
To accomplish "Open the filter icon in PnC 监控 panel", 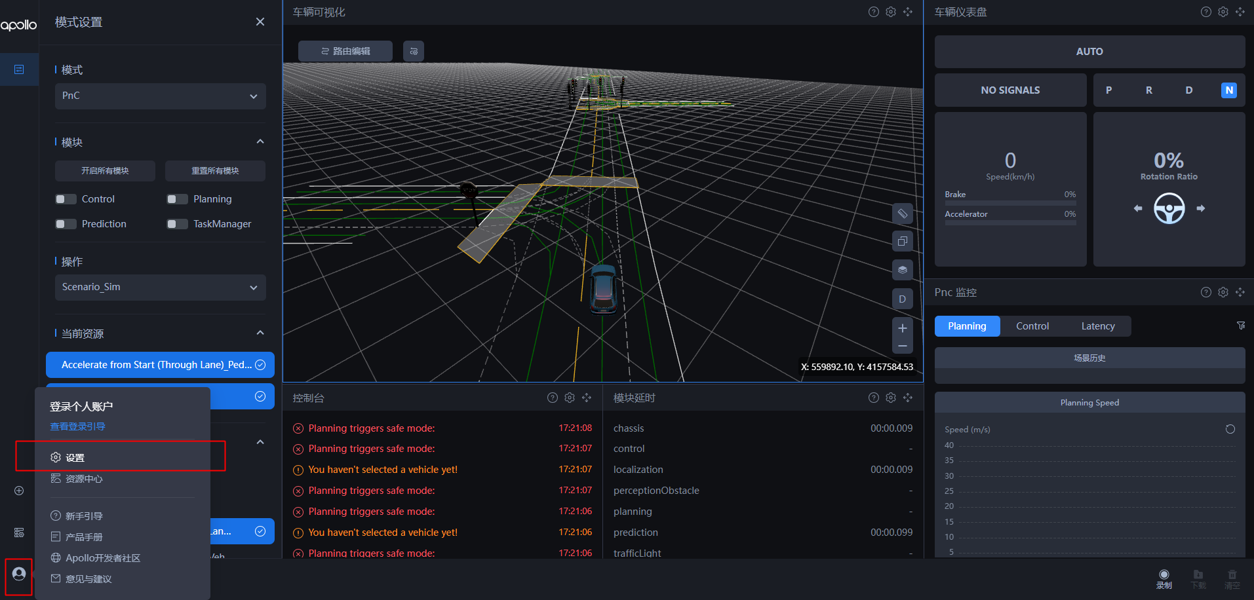I will click(1241, 326).
